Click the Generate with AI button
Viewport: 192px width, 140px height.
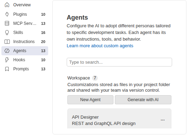143,100
